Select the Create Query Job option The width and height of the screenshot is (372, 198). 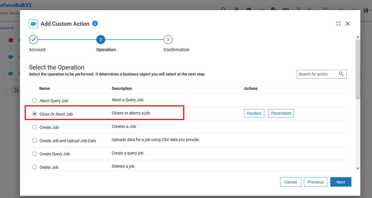(x=35, y=154)
